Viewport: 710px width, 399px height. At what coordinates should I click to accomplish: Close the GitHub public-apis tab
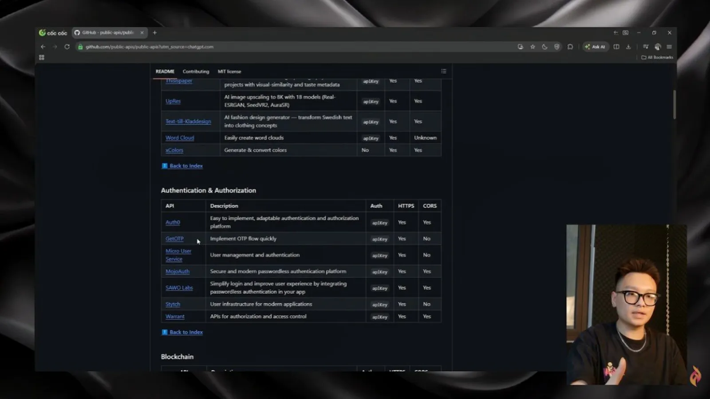[142, 33]
